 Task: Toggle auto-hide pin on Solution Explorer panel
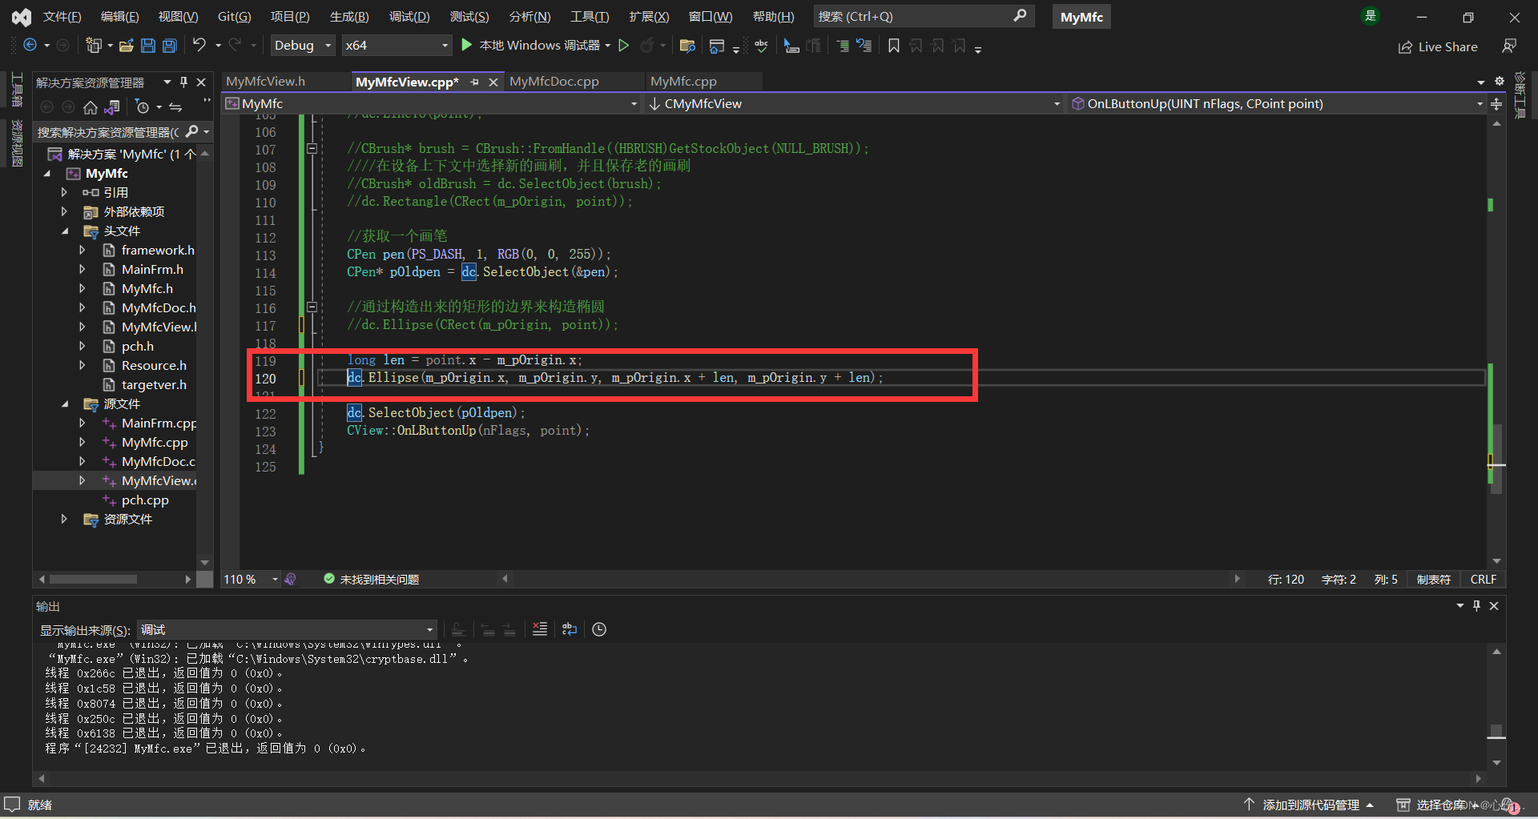point(184,82)
